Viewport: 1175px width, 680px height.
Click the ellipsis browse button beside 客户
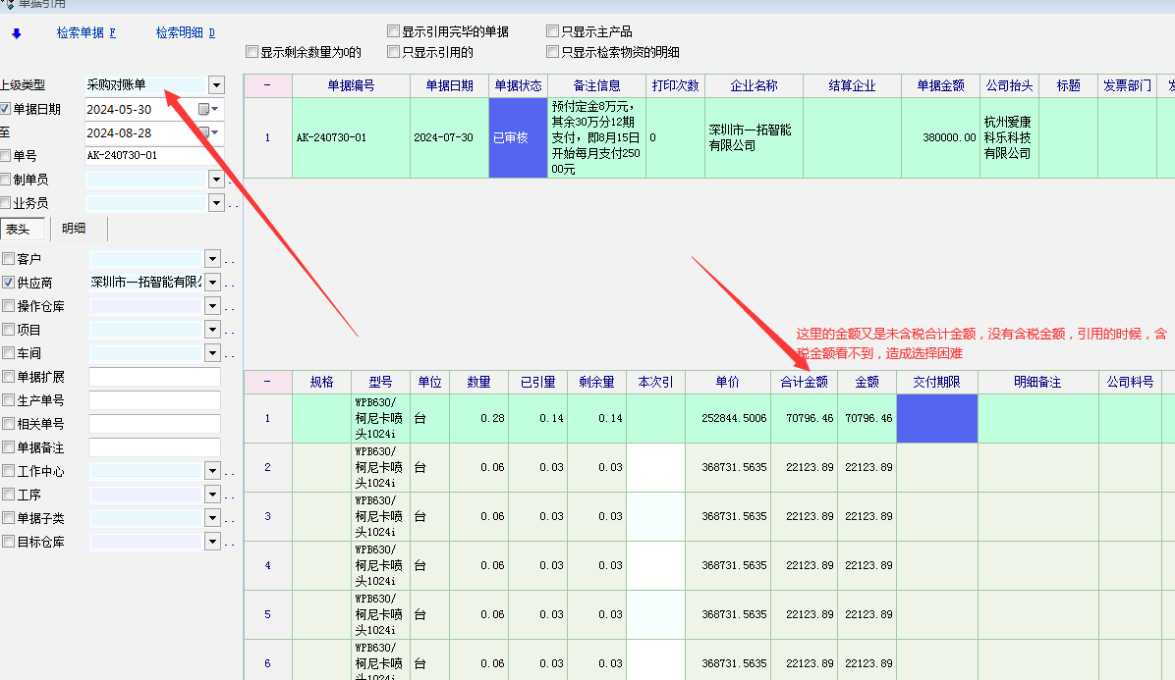231,260
